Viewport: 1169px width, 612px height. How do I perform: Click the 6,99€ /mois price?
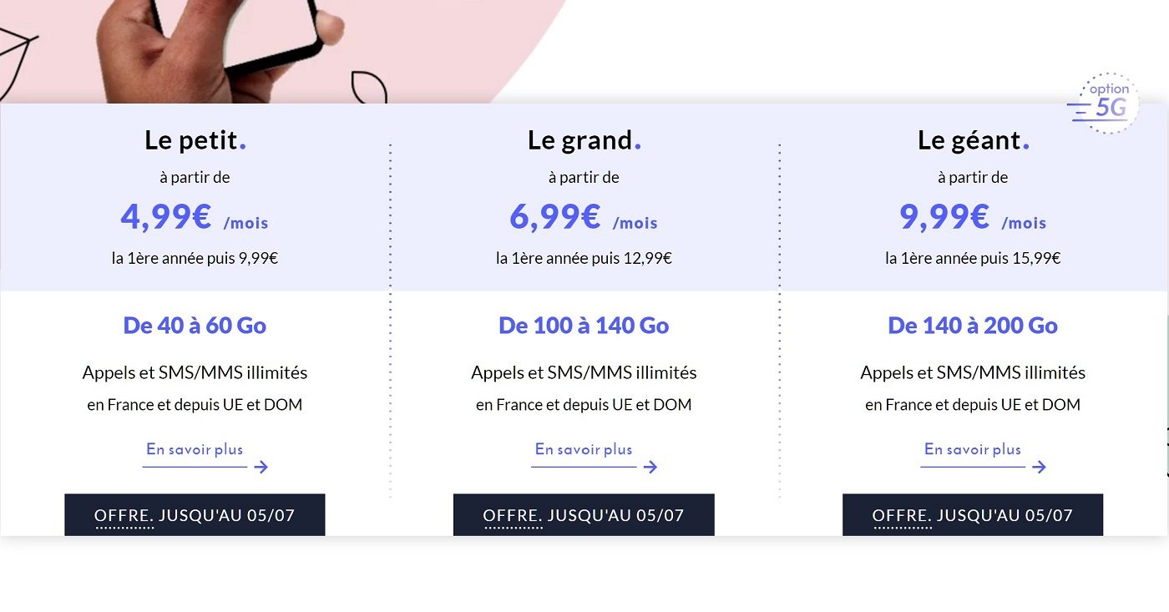pyautogui.click(x=584, y=217)
